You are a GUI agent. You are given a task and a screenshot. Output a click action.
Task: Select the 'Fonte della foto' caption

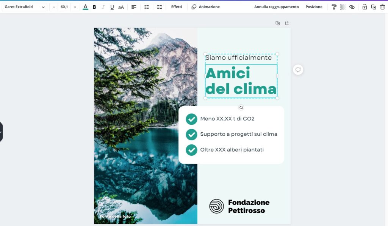click(115, 217)
